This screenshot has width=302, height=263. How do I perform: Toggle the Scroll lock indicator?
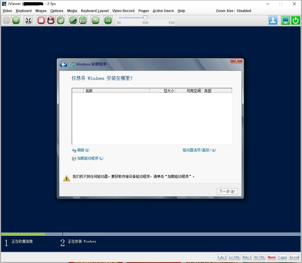click(294, 257)
